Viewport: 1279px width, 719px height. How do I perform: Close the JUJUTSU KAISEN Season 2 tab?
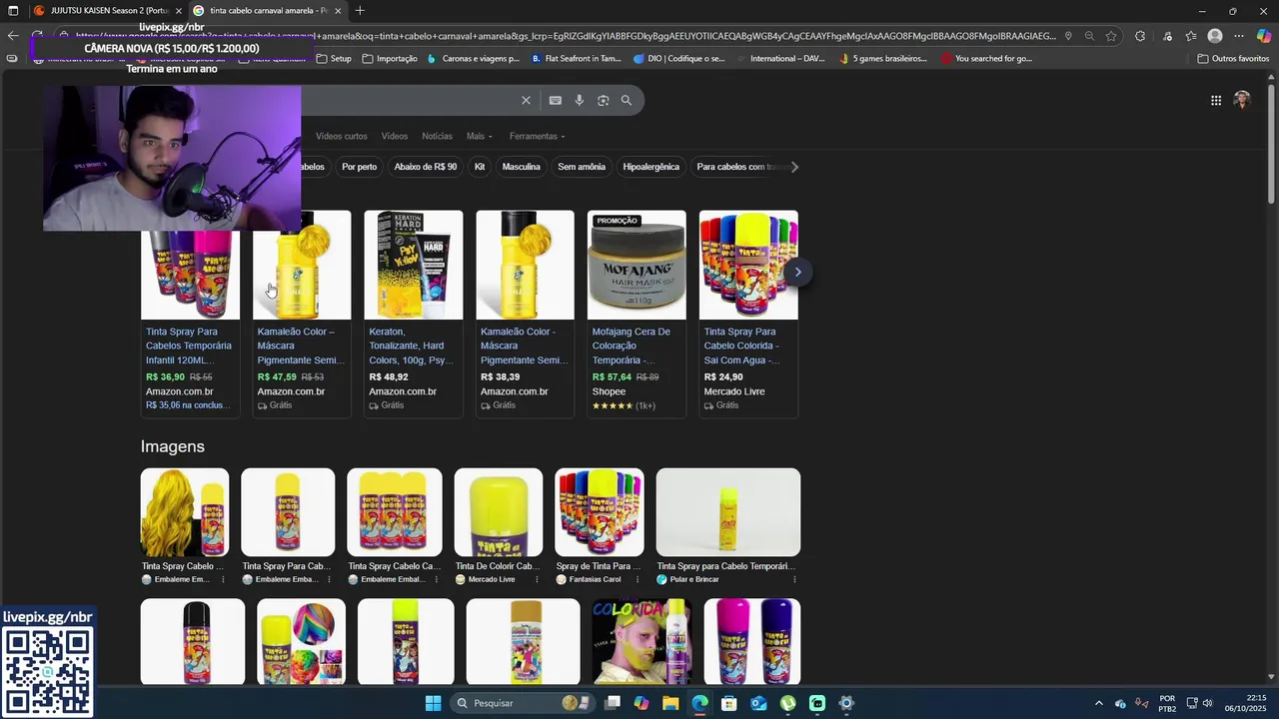(x=177, y=11)
